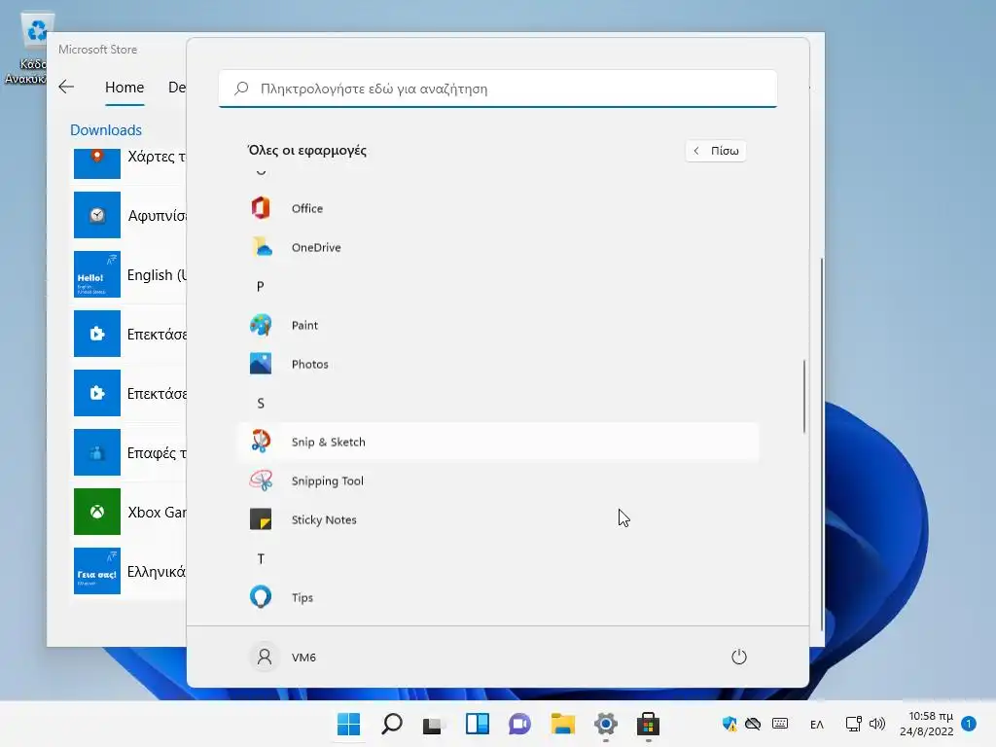Open Sticky Notes app

coord(499,519)
